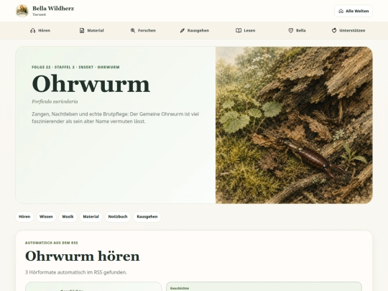Open the Rausgehen navigation menu item

pos(195,30)
